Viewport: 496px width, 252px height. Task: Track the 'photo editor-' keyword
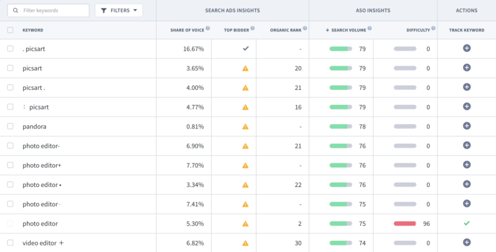click(466, 146)
